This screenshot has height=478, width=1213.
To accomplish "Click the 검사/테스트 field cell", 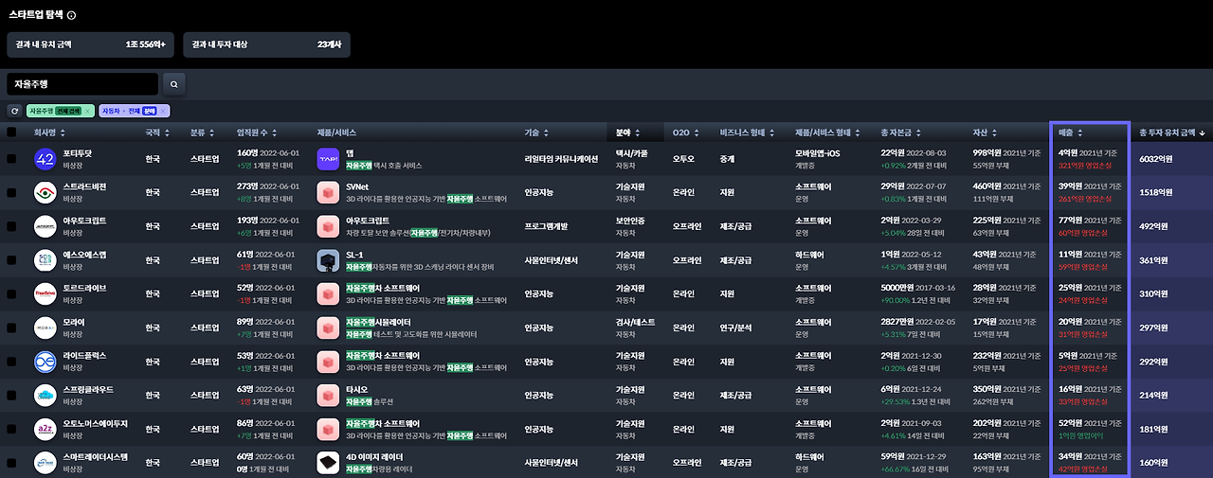I will pyautogui.click(x=635, y=322).
